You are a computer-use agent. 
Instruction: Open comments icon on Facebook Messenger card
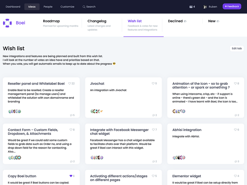[153, 161]
